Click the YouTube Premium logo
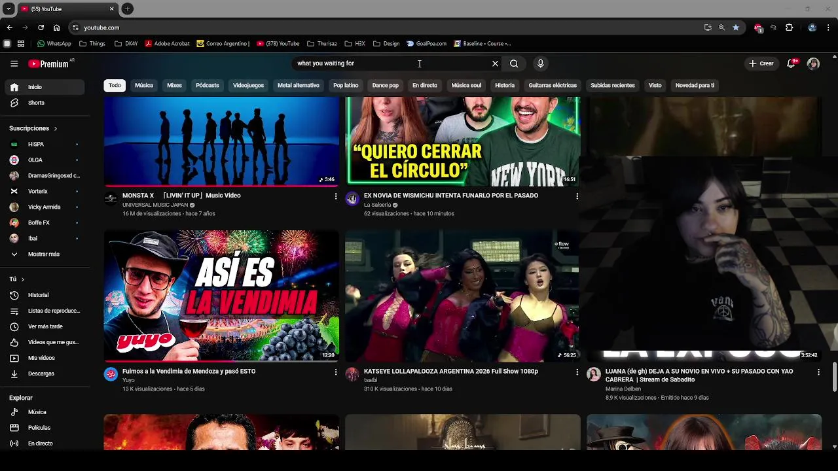The width and height of the screenshot is (838, 471). click(49, 63)
